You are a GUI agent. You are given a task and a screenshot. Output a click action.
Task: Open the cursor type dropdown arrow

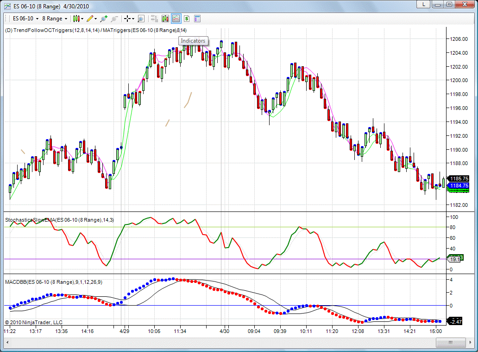point(133,19)
